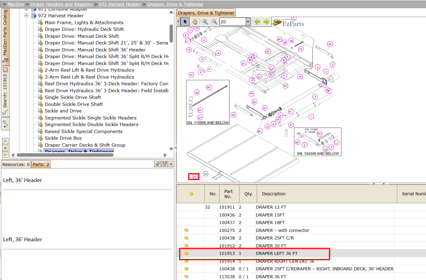426x280 pixels.
Task: Click callout 42 in the diagram
Action: (254, 102)
